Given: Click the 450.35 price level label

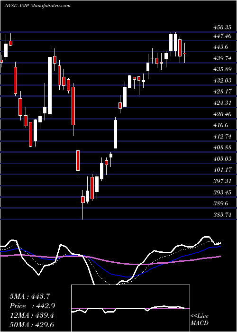Looking at the screenshot, I should click(222, 28).
